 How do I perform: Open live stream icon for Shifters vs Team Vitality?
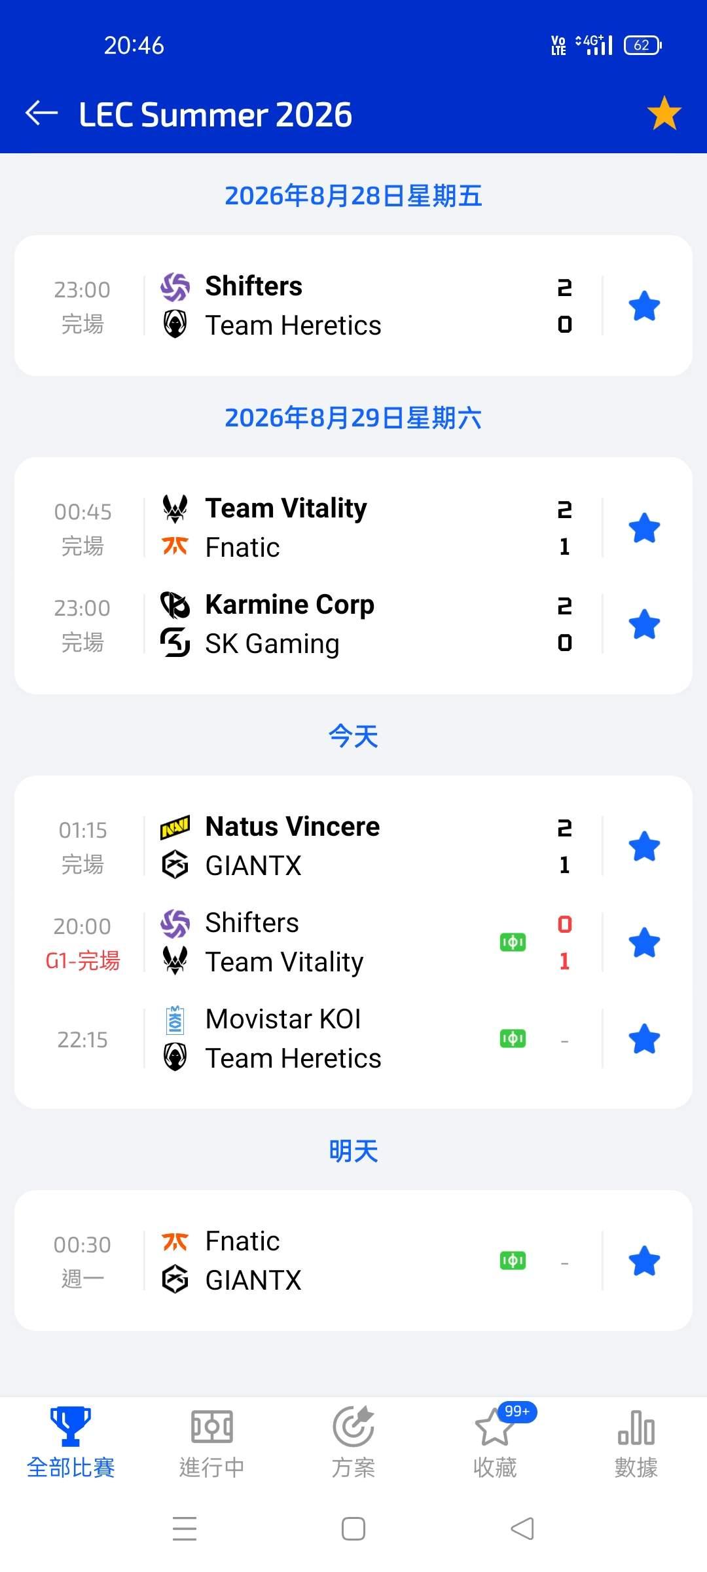[513, 943]
